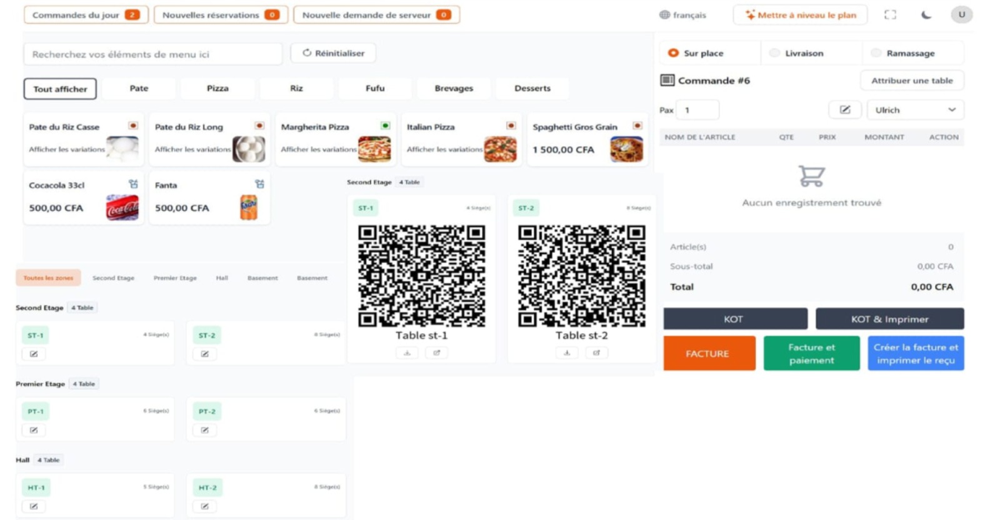Click the edit pencil icon next to Pax field
The height and width of the screenshot is (520, 1000).
click(x=846, y=110)
